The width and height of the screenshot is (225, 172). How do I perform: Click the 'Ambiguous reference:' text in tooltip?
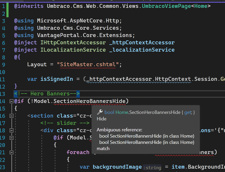(x=119, y=130)
